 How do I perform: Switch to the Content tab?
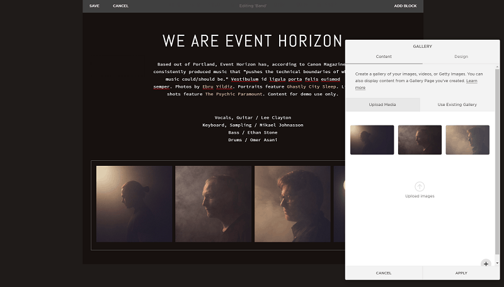(384, 57)
